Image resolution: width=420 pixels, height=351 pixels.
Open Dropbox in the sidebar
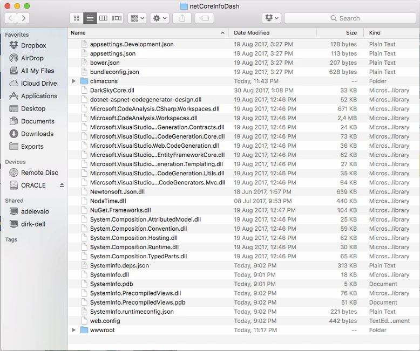pos(33,45)
